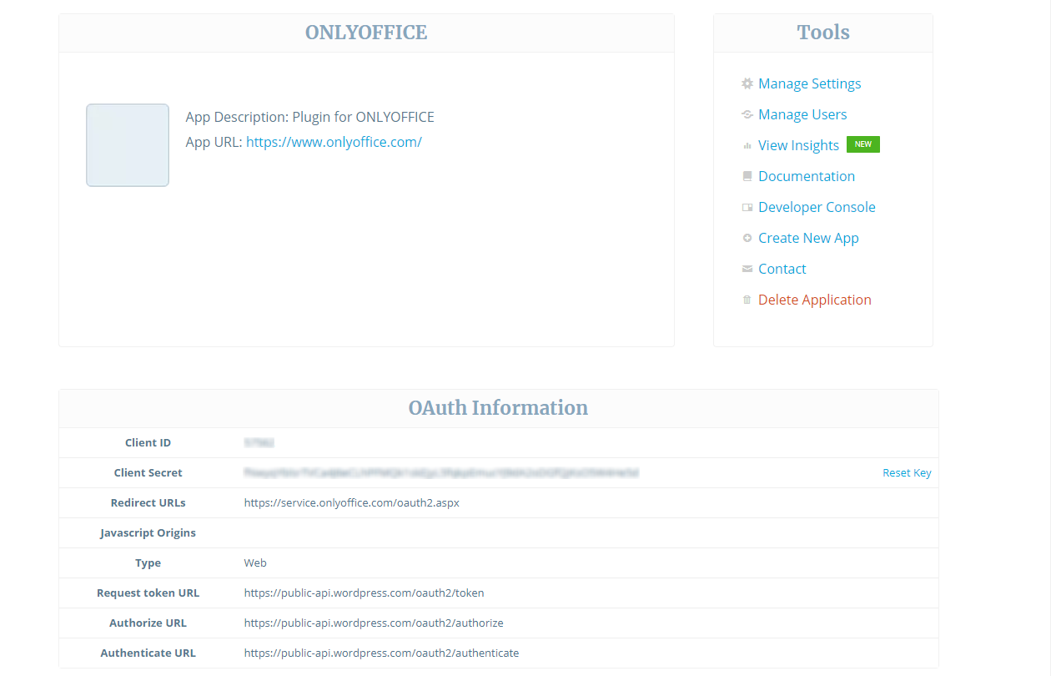This screenshot has height=676, width=1051.
Task: Go to the Developer Console link
Action: click(x=817, y=207)
